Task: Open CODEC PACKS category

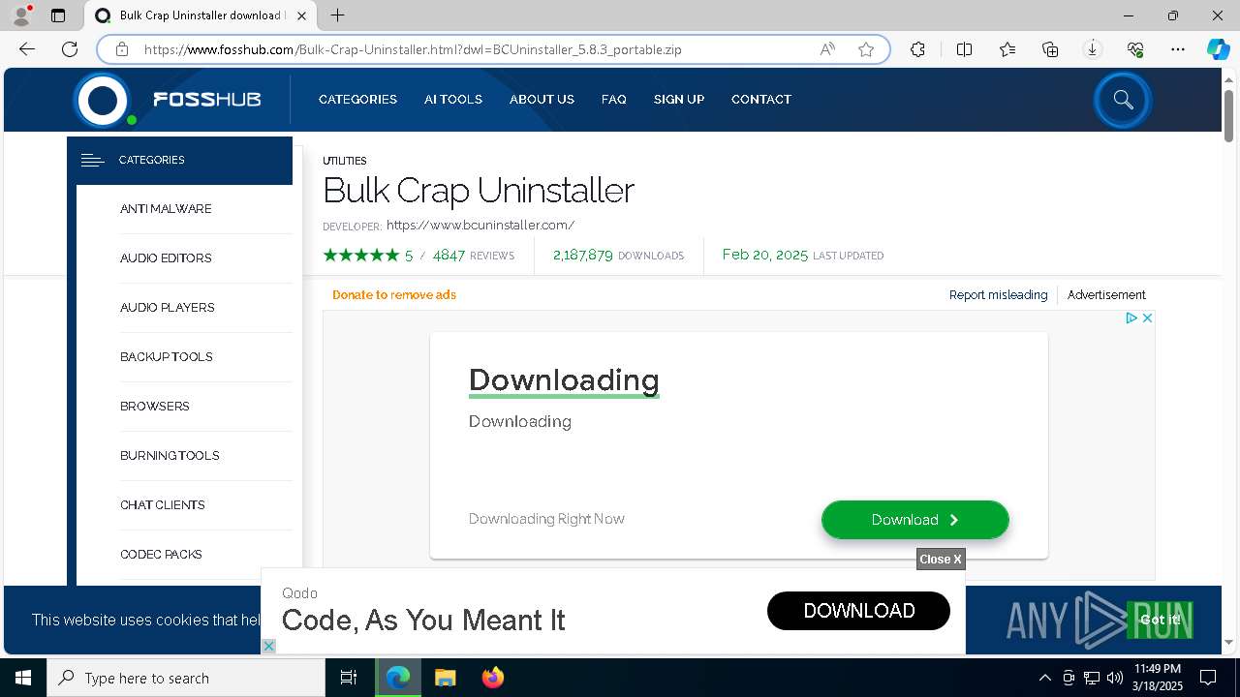Action: 161,555
